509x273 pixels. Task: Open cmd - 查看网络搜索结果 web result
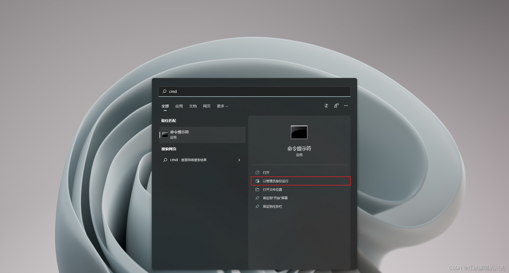point(202,160)
